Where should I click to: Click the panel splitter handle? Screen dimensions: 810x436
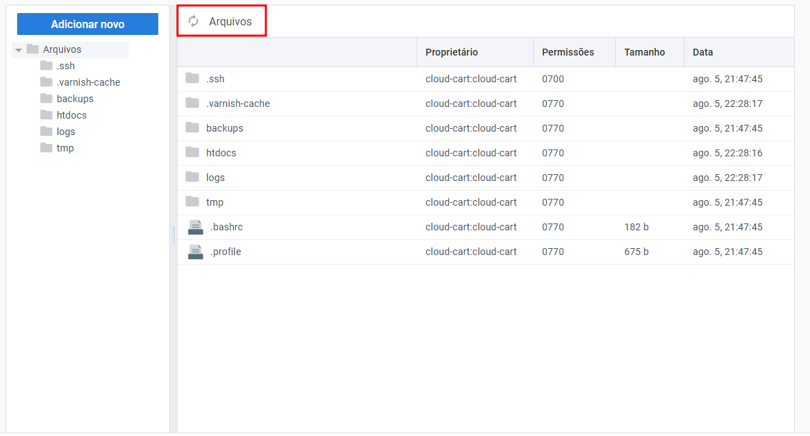tap(173, 235)
